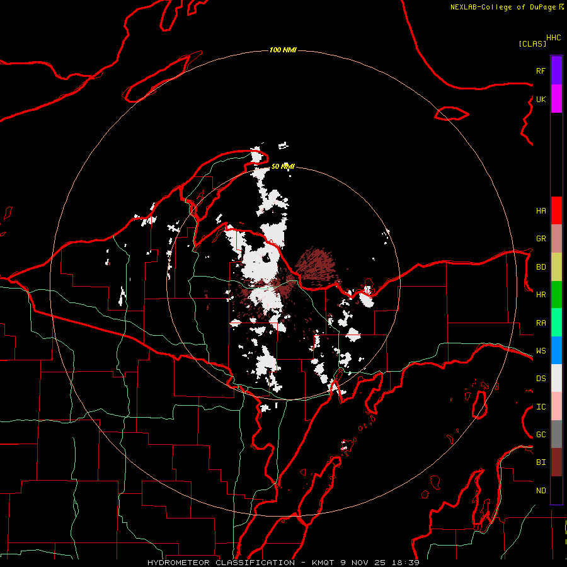Click the "HYDROMETEOR CLASSIFICATION" footer title
This screenshot has height=567, width=567.
pyautogui.click(x=221, y=563)
